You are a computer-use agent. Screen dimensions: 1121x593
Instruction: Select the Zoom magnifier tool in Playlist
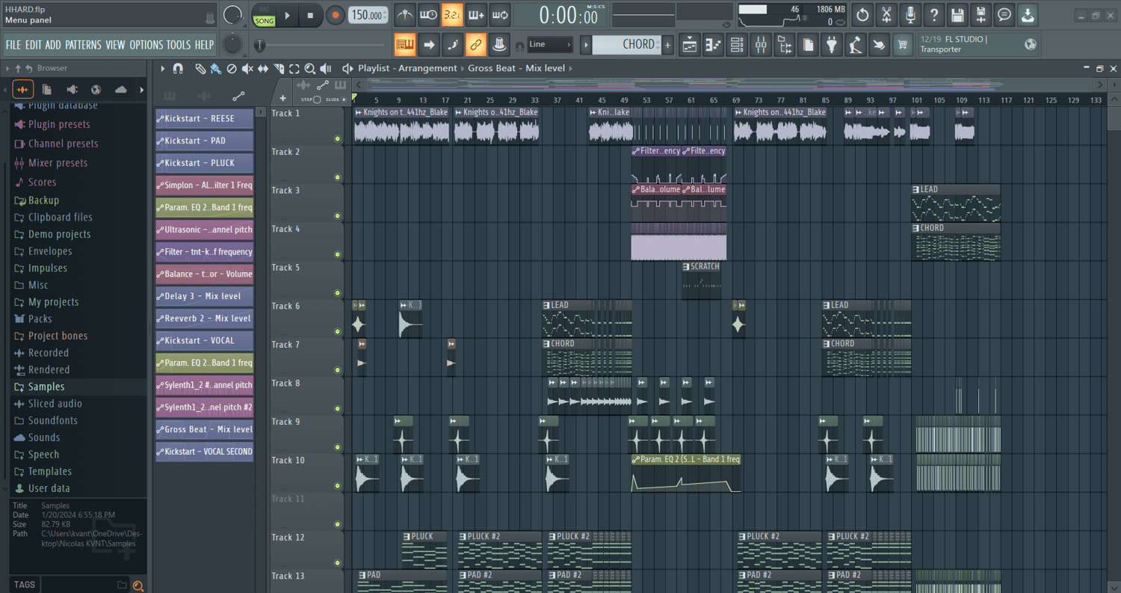coord(309,68)
